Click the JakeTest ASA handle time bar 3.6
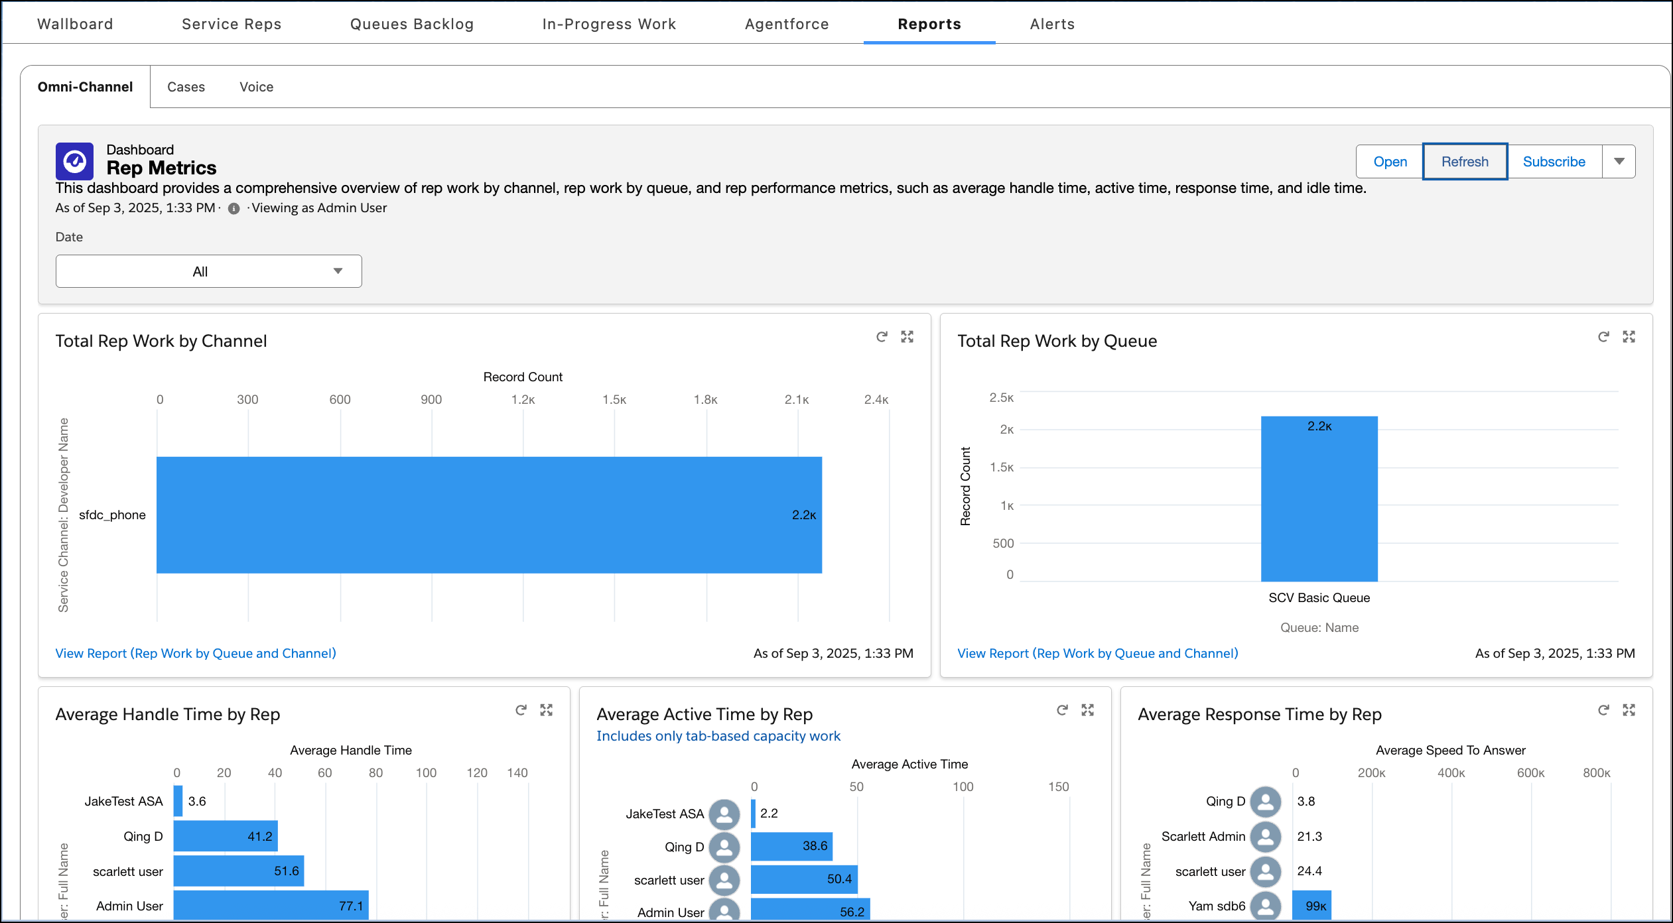 pos(178,801)
